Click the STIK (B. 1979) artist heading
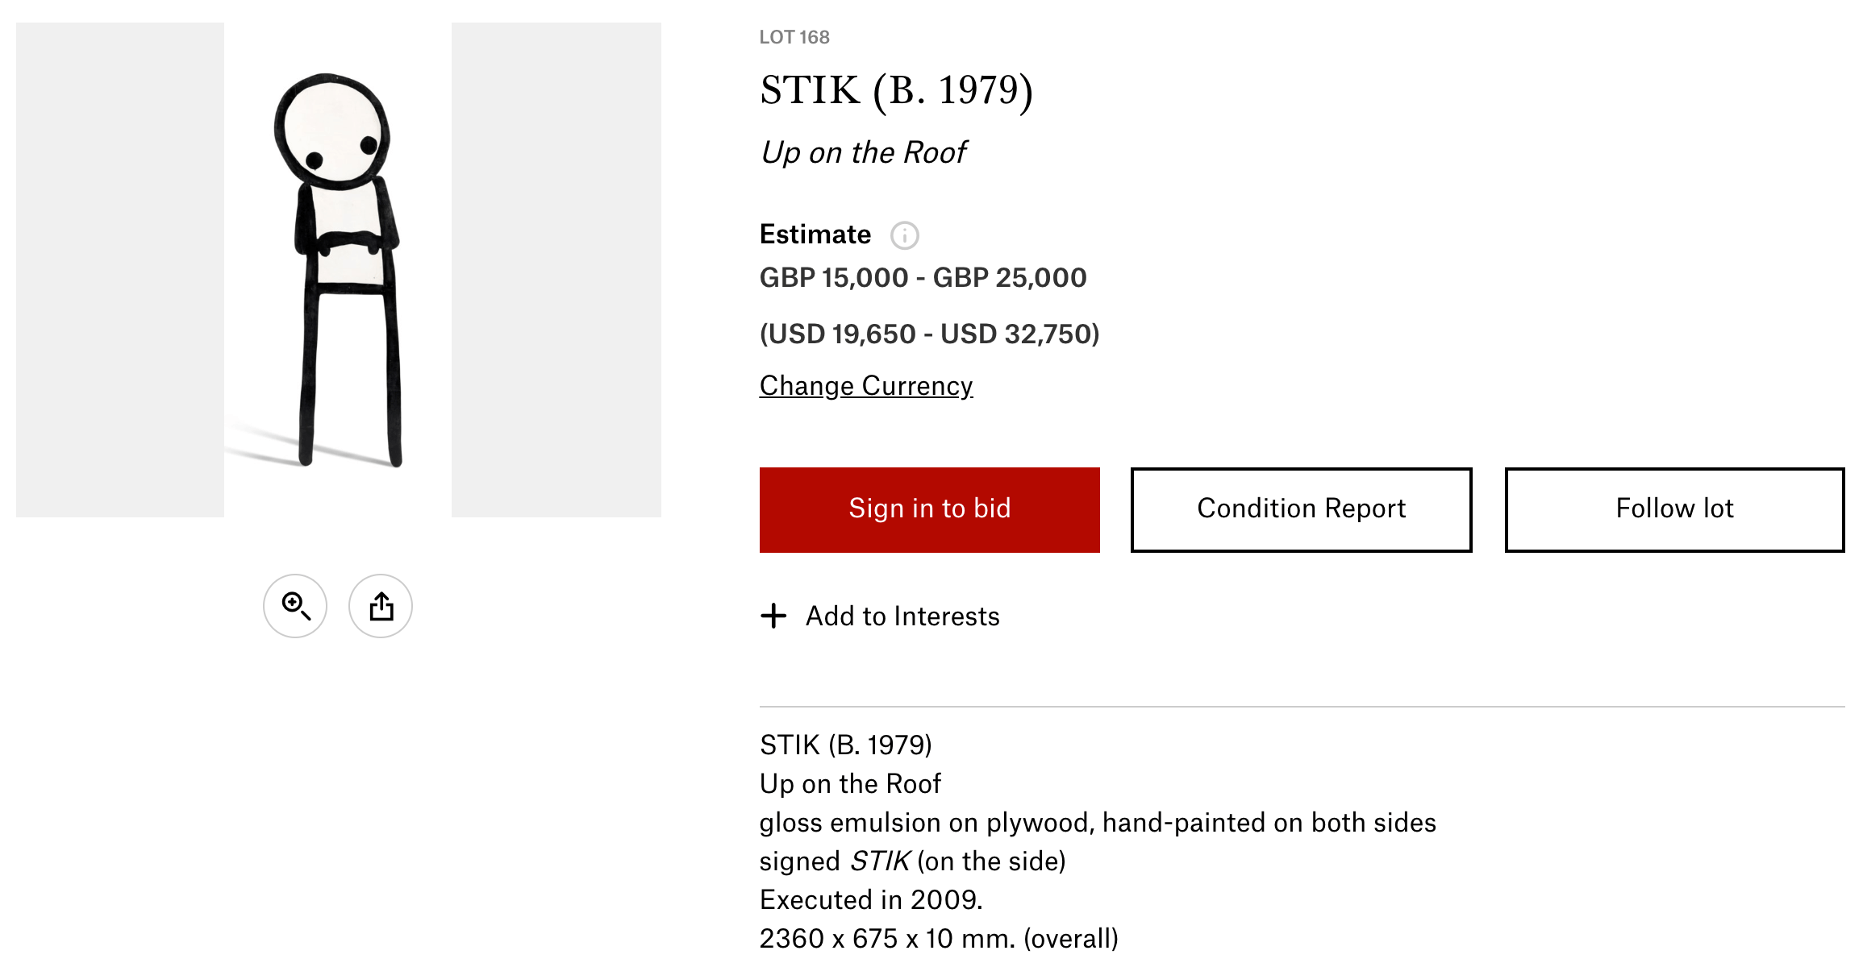The height and width of the screenshot is (967, 1863). [x=896, y=90]
